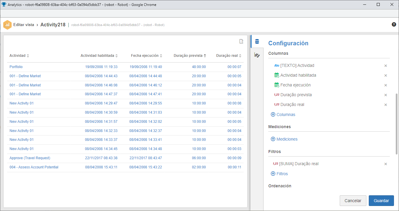399x211 pixels.
Task: Click the 08/04/2008 14:29:55 execution date
Action: coord(146,103)
